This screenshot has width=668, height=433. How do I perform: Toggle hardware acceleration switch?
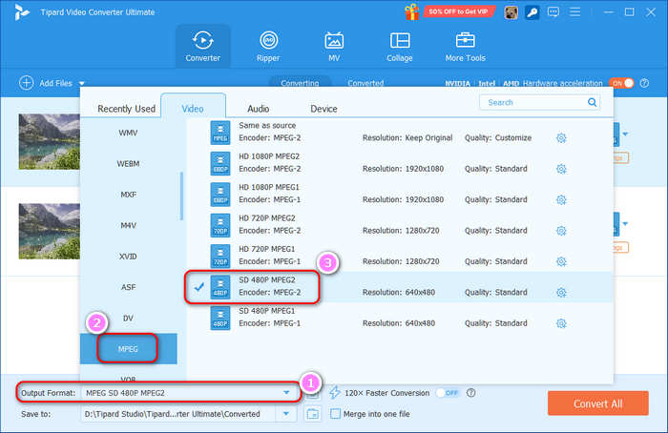tap(621, 83)
